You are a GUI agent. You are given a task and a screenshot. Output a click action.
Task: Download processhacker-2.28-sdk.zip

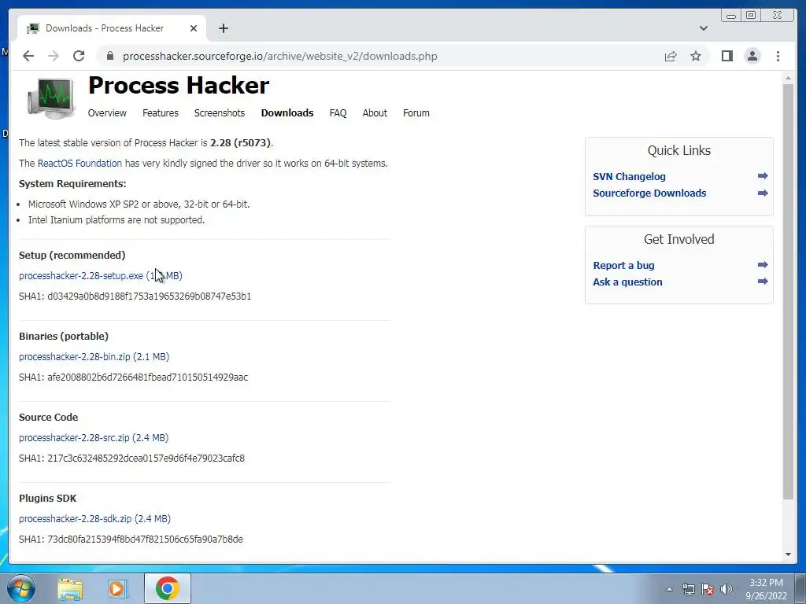[x=94, y=519]
